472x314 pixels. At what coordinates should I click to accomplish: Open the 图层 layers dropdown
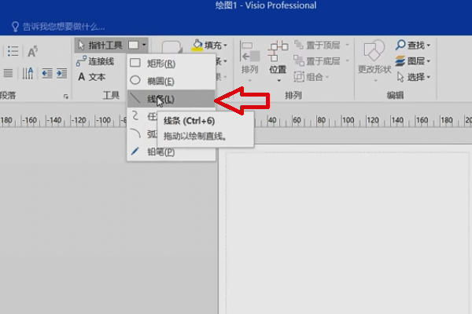tap(413, 61)
